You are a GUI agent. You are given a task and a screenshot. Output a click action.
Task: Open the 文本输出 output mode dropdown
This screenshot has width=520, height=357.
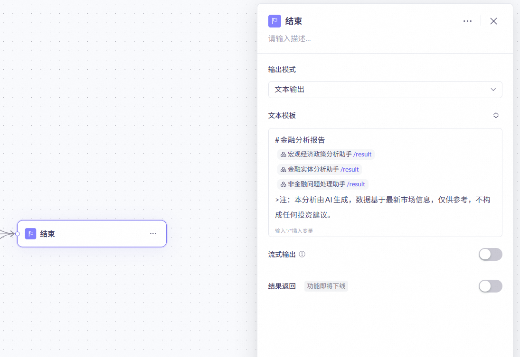(x=385, y=90)
